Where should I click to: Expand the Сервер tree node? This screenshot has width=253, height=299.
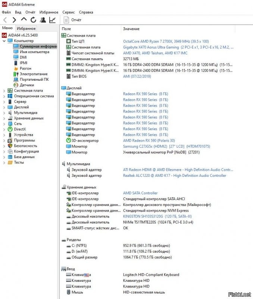point(4,102)
